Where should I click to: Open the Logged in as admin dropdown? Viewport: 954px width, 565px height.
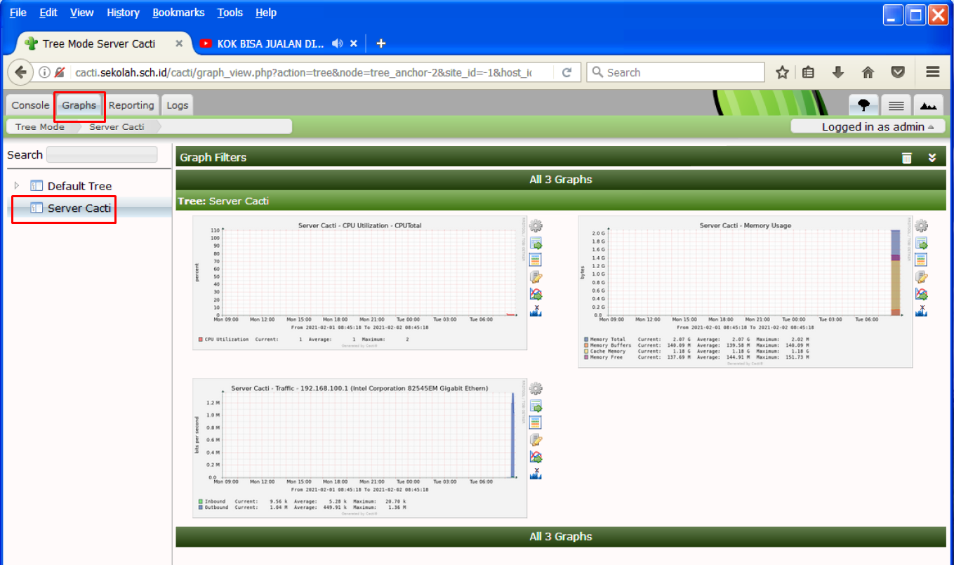coord(877,126)
